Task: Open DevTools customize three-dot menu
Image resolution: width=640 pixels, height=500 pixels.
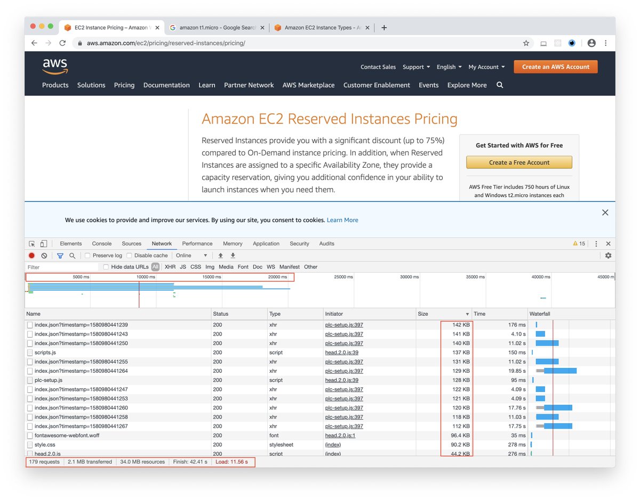Action: pyautogui.click(x=596, y=243)
